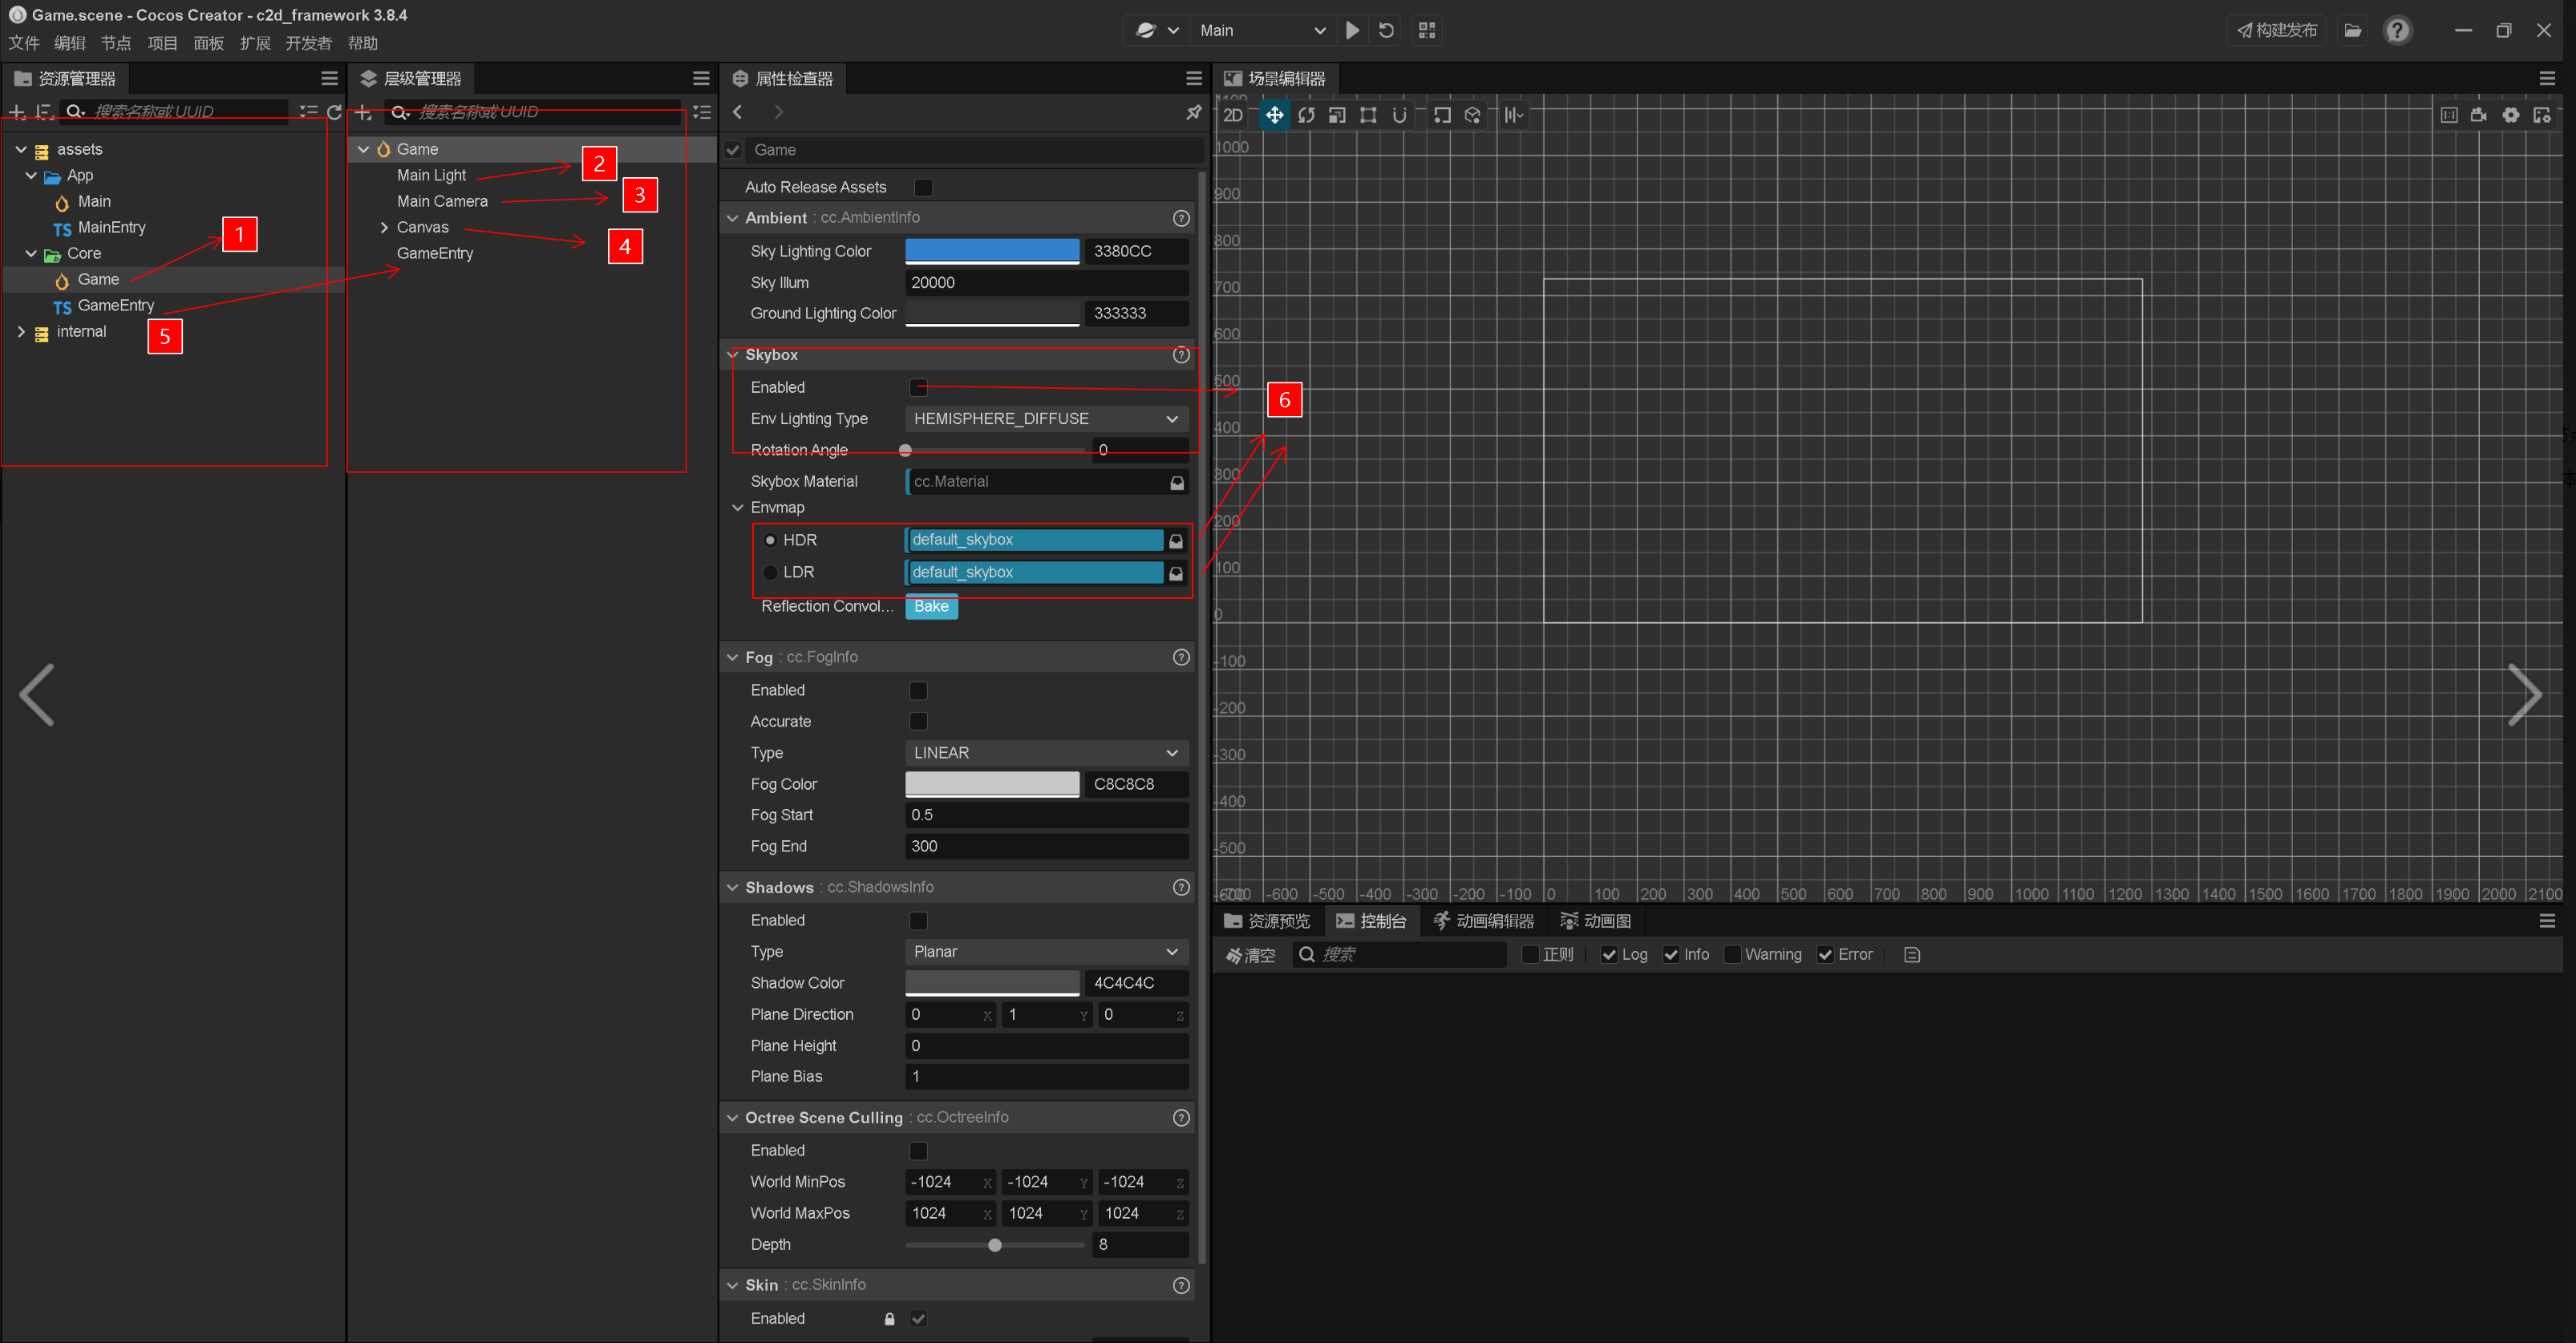The image size is (2576, 1343).
Task: Open the 扩展 menu
Action: pyautogui.click(x=255, y=43)
